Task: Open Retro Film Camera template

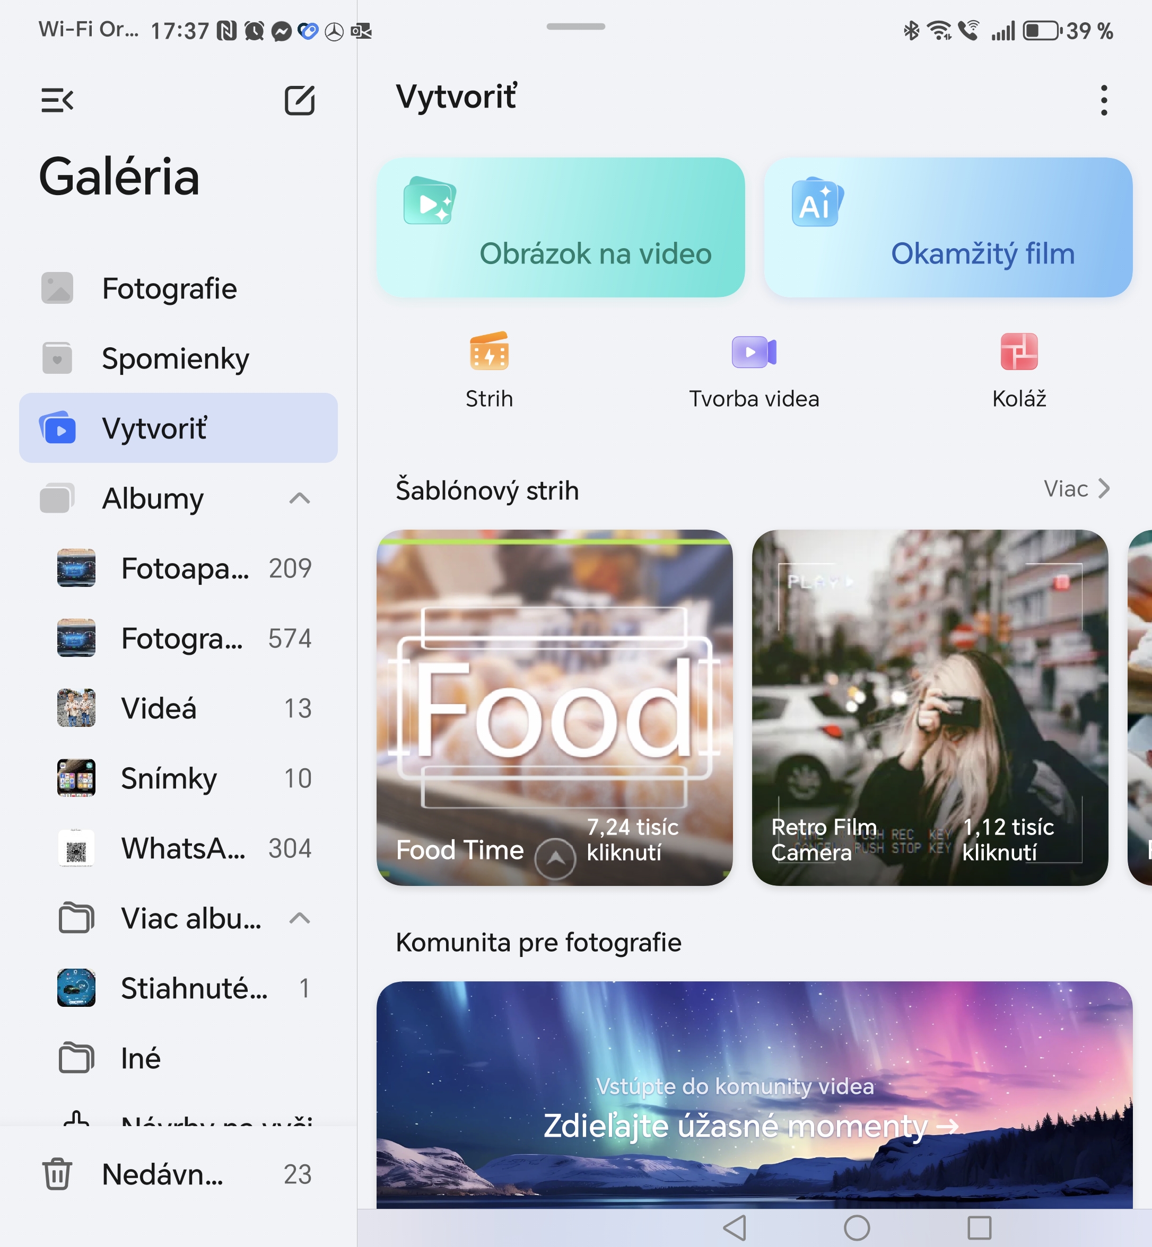Action: [x=929, y=707]
